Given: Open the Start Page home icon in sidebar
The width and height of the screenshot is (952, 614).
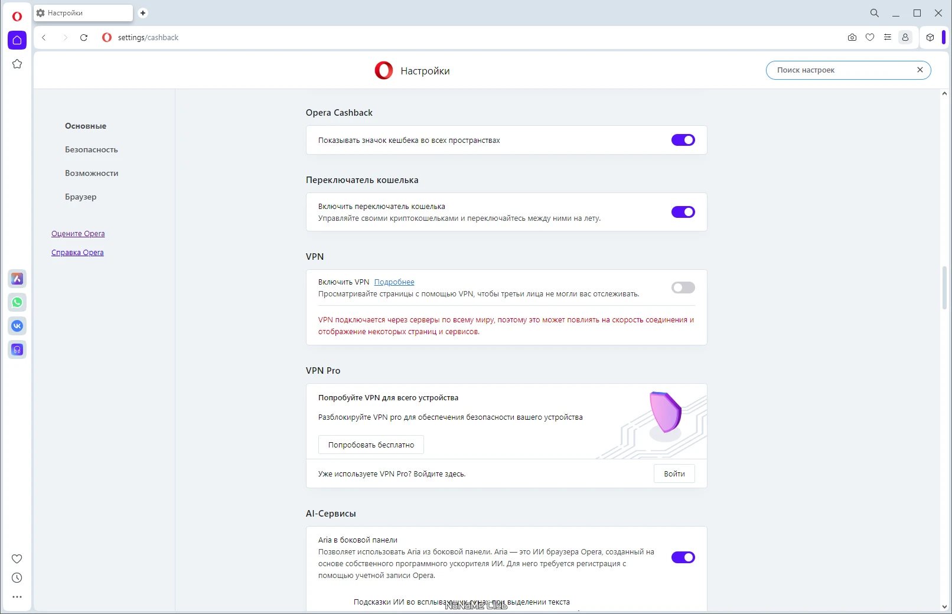Looking at the screenshot, I should [17, 40].
